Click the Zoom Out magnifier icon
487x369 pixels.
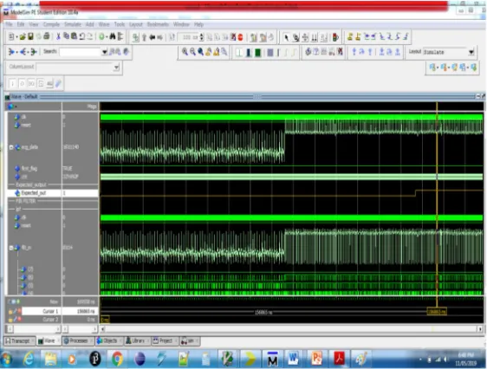193,52
